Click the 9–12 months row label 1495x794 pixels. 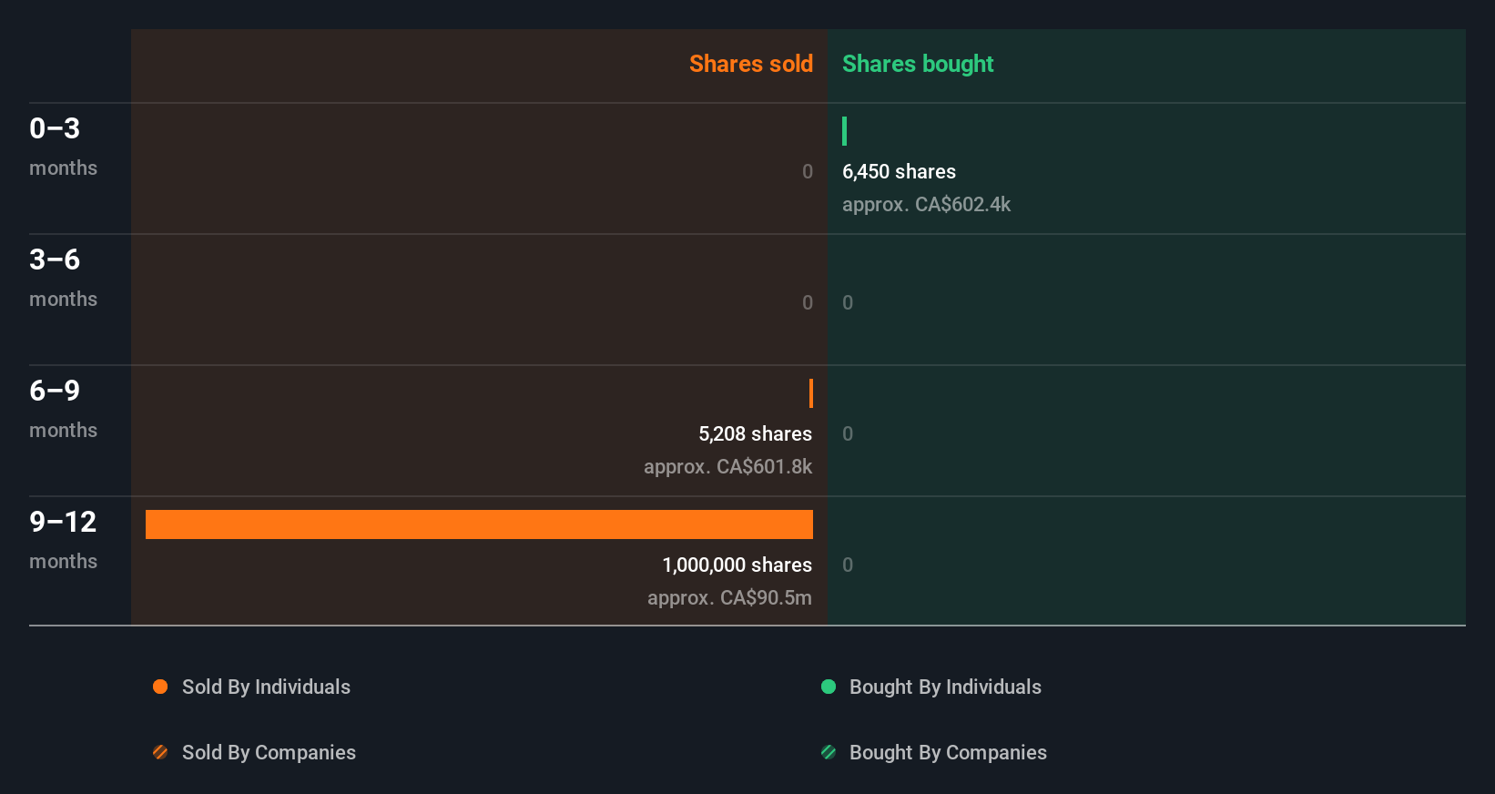(63, 539)
